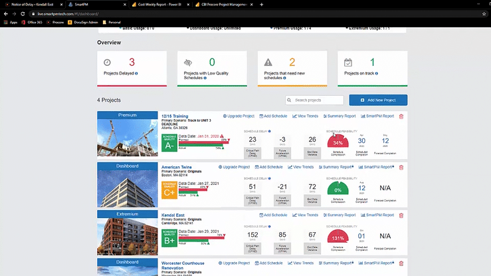The height and width of the screenshot is (276, 491).
Task: Click Schedule Delay info icon for 12/15 Training
Action: pos(269,131)
